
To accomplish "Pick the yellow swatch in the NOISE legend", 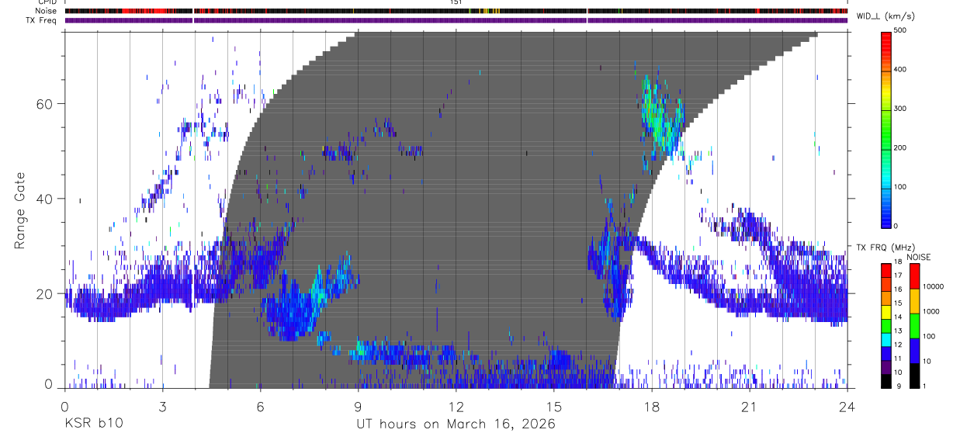I will tap(914, 300).
